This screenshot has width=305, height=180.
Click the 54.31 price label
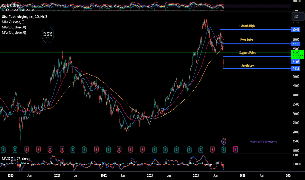pyautogui.click(x=296, y=69)
